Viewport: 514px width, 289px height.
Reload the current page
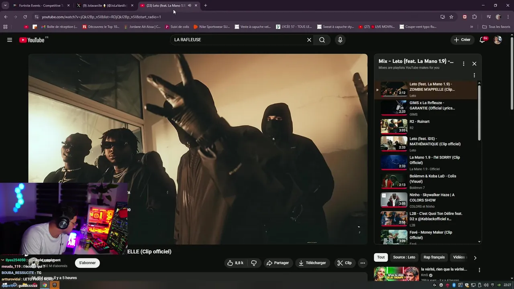click(25, 17)
